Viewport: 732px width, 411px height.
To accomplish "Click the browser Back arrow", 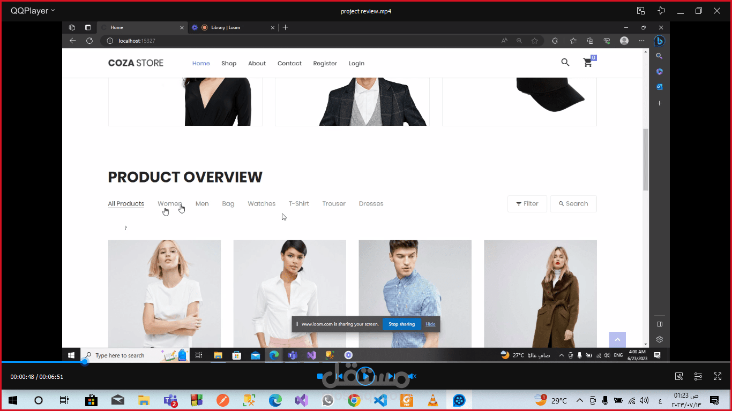I will click(x=73, y=41).
